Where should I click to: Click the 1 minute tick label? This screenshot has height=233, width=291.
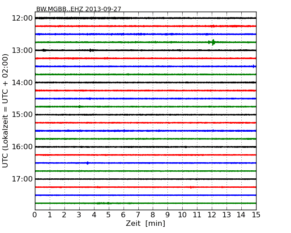click(x=50, y=215)
